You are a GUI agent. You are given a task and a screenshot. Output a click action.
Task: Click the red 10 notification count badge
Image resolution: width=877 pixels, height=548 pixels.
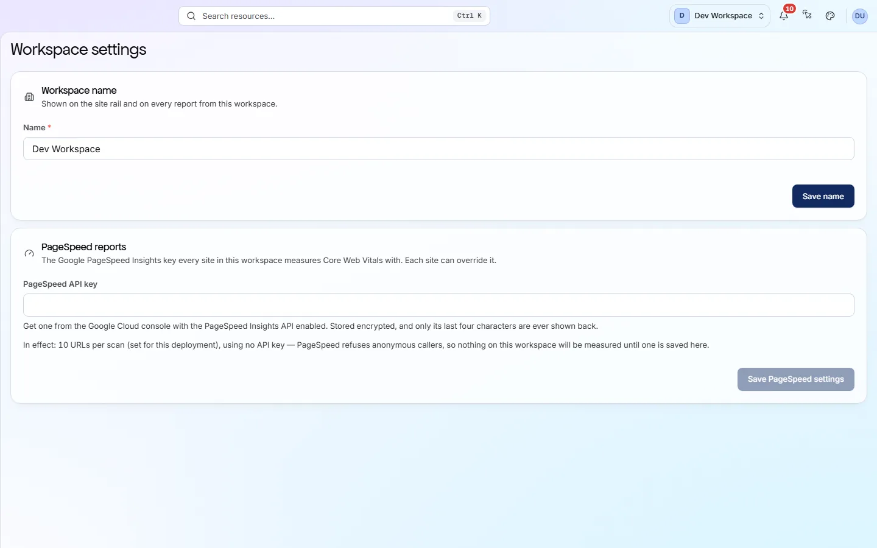tap(789, 9)
